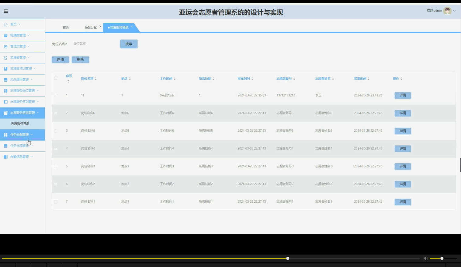This screenshot has height=267, width=461.
Task: Sort by 签退时间 using its sort arrows
Action: coord(369,79)
